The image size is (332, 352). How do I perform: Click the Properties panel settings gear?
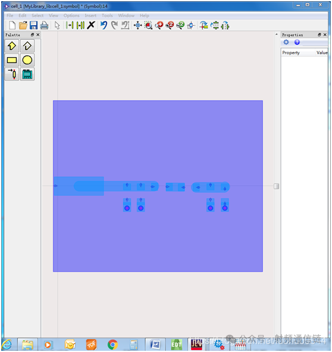[286, 42]
